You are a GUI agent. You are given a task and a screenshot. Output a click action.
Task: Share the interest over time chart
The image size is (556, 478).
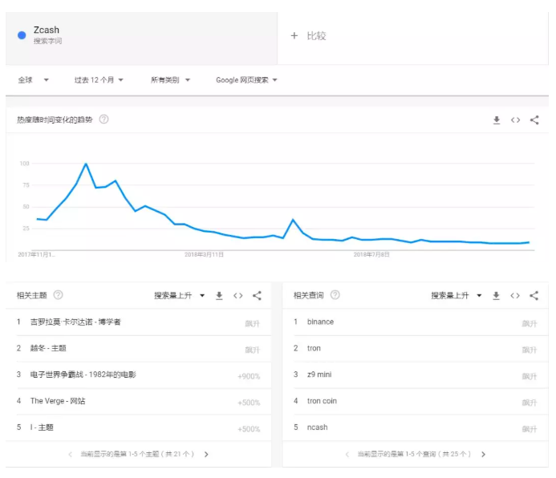click(x=534, y=120)
